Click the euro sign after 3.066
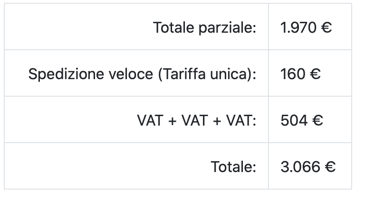The width and height of the screenshot is (365, 200). tap(330, 167)
